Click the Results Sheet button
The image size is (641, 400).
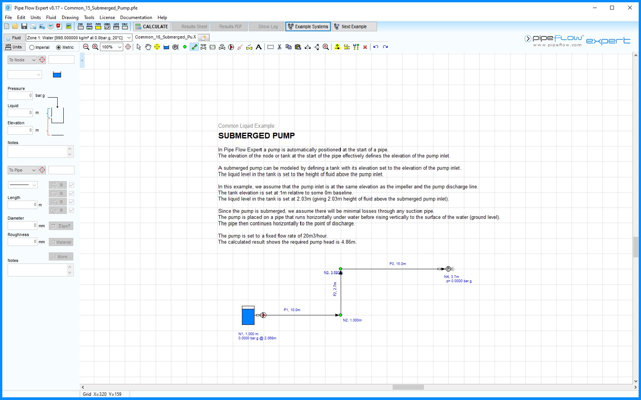(x=190, y=26)
